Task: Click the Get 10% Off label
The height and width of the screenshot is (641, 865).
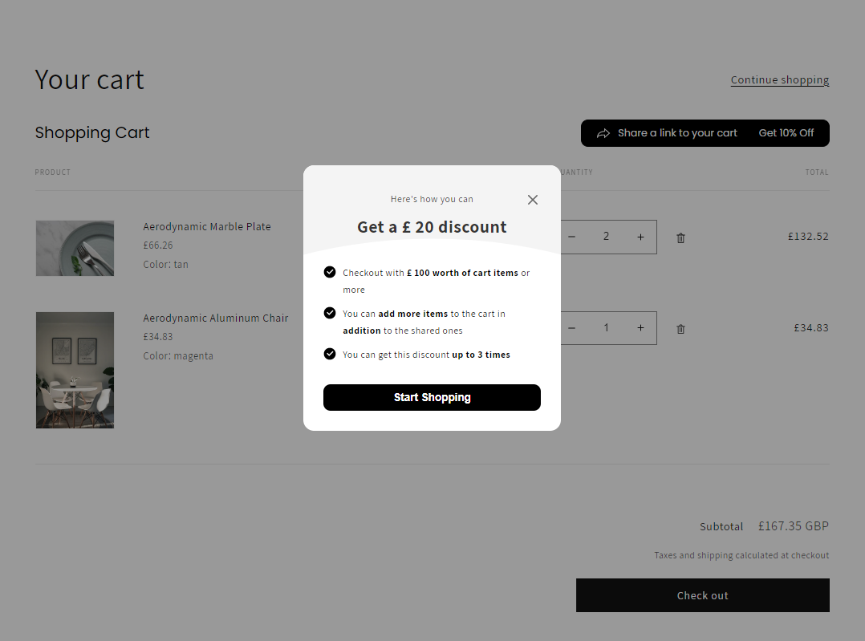Action: 786,133
